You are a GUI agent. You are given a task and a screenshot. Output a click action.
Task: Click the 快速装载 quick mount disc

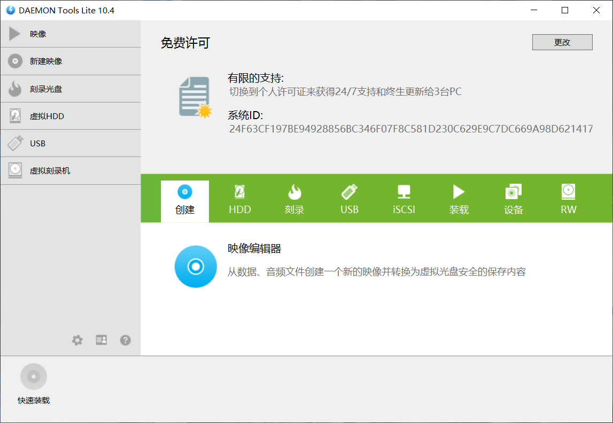(x=34, y=377)
